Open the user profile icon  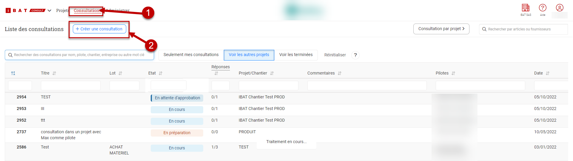point(560,8)
